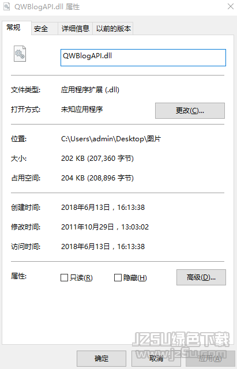
Task: Click the 更改(C)... button
Action: pyautogui.click(x=190, y=111)
